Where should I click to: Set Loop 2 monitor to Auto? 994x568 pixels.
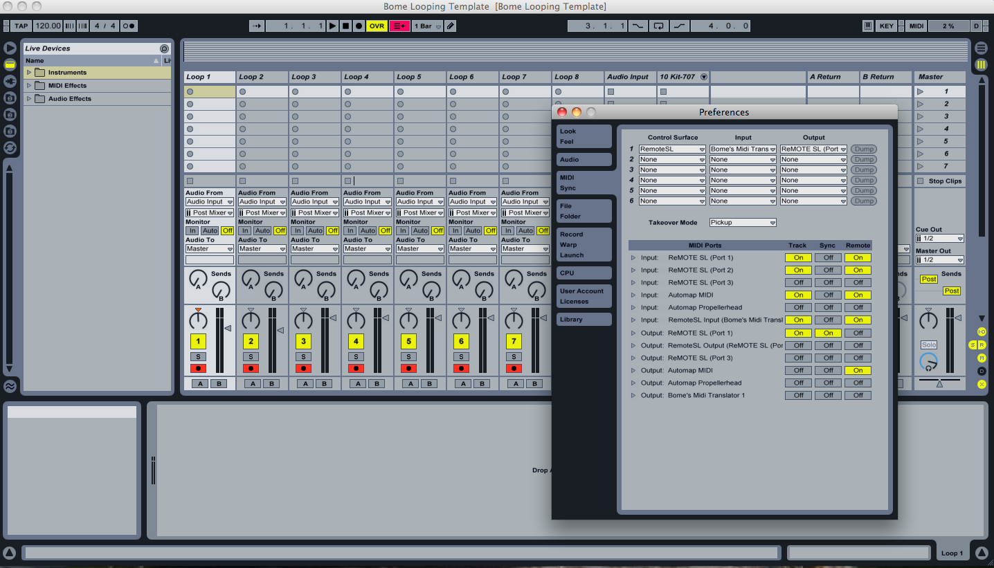262,230
